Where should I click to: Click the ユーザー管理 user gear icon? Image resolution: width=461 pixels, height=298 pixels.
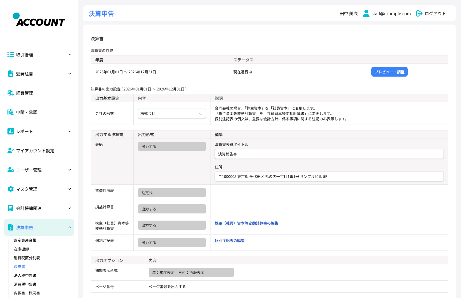pyautogui.click(x=10, y=170)
